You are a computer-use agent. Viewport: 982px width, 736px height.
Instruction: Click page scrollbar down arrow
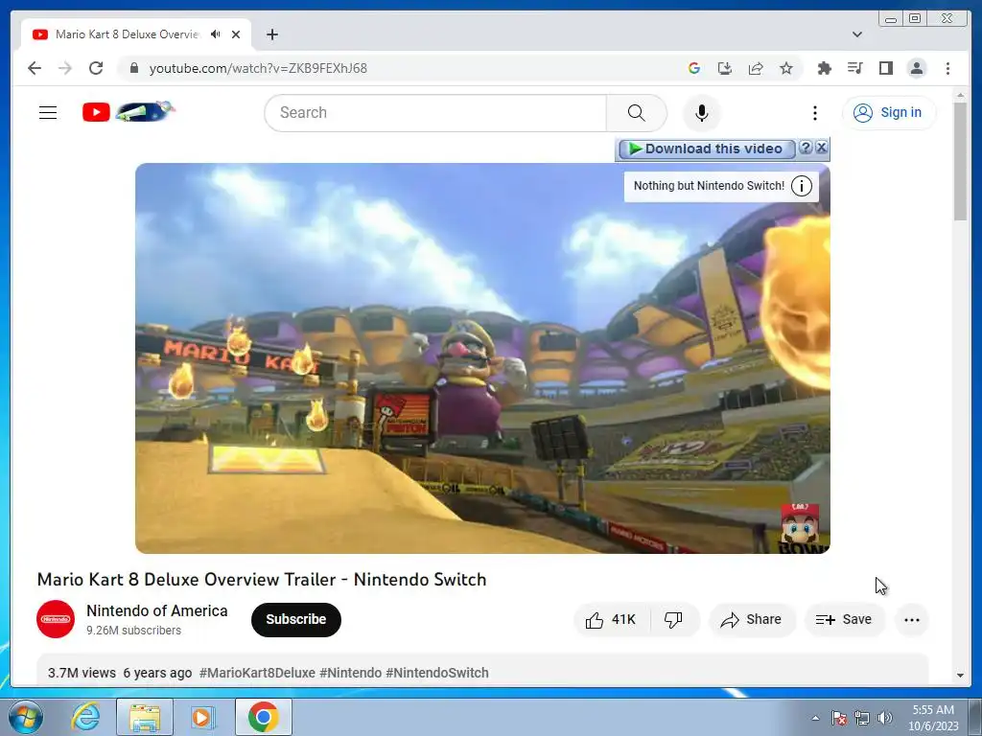(960, 676)
